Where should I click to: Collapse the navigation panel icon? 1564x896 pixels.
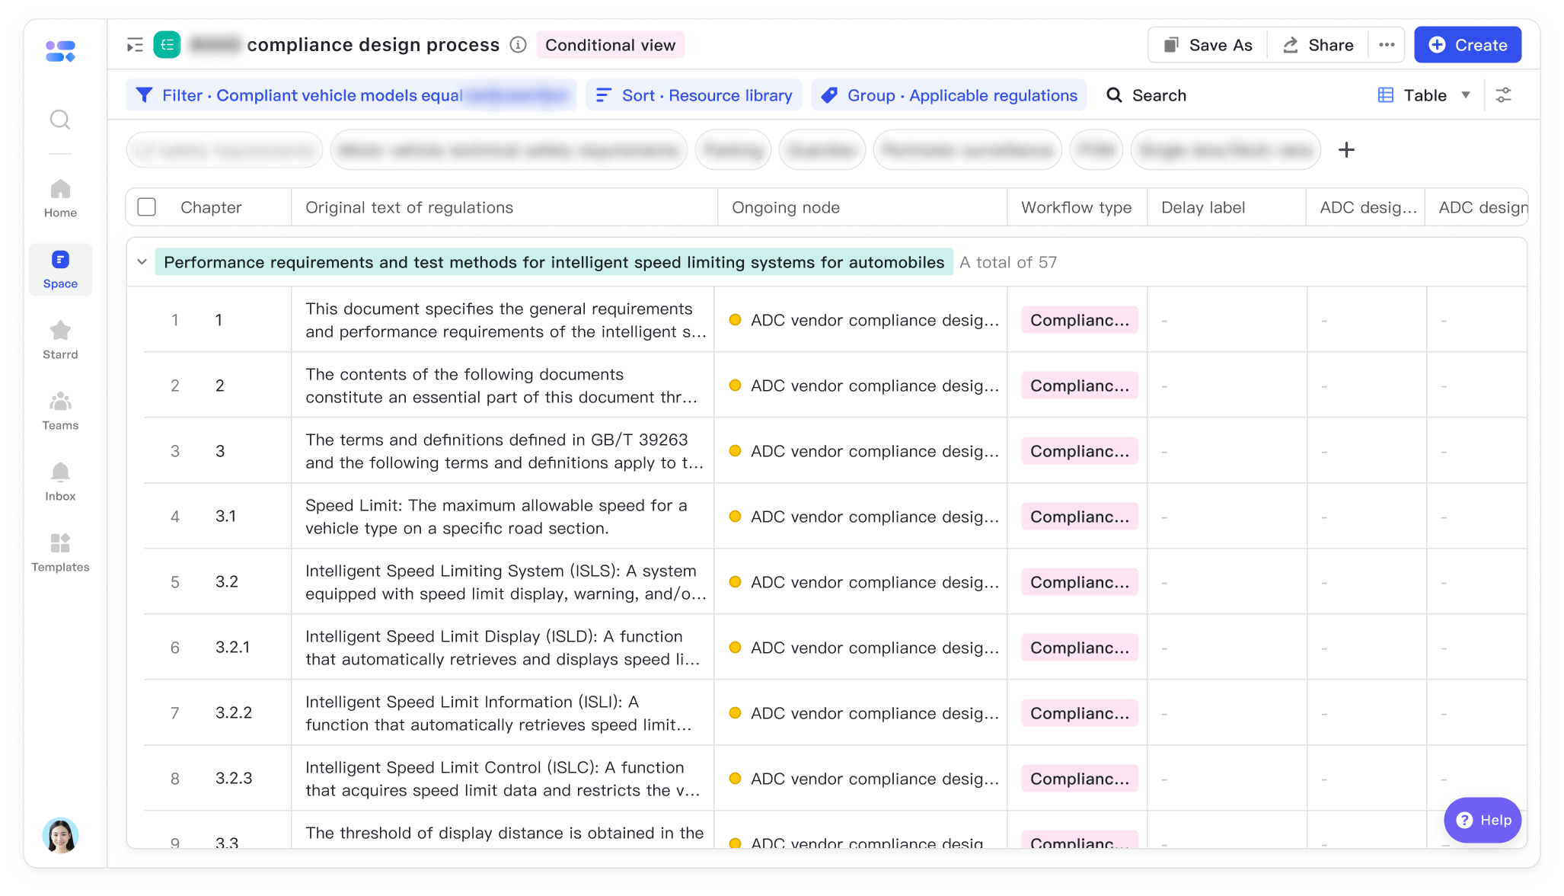[x=135, y=46]
